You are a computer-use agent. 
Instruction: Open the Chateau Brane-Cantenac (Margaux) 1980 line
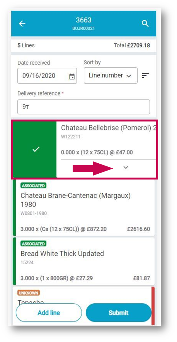[84, 208]
